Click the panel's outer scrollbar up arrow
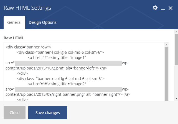The width and height of the screenshot is (178, 124). (176, 32)
